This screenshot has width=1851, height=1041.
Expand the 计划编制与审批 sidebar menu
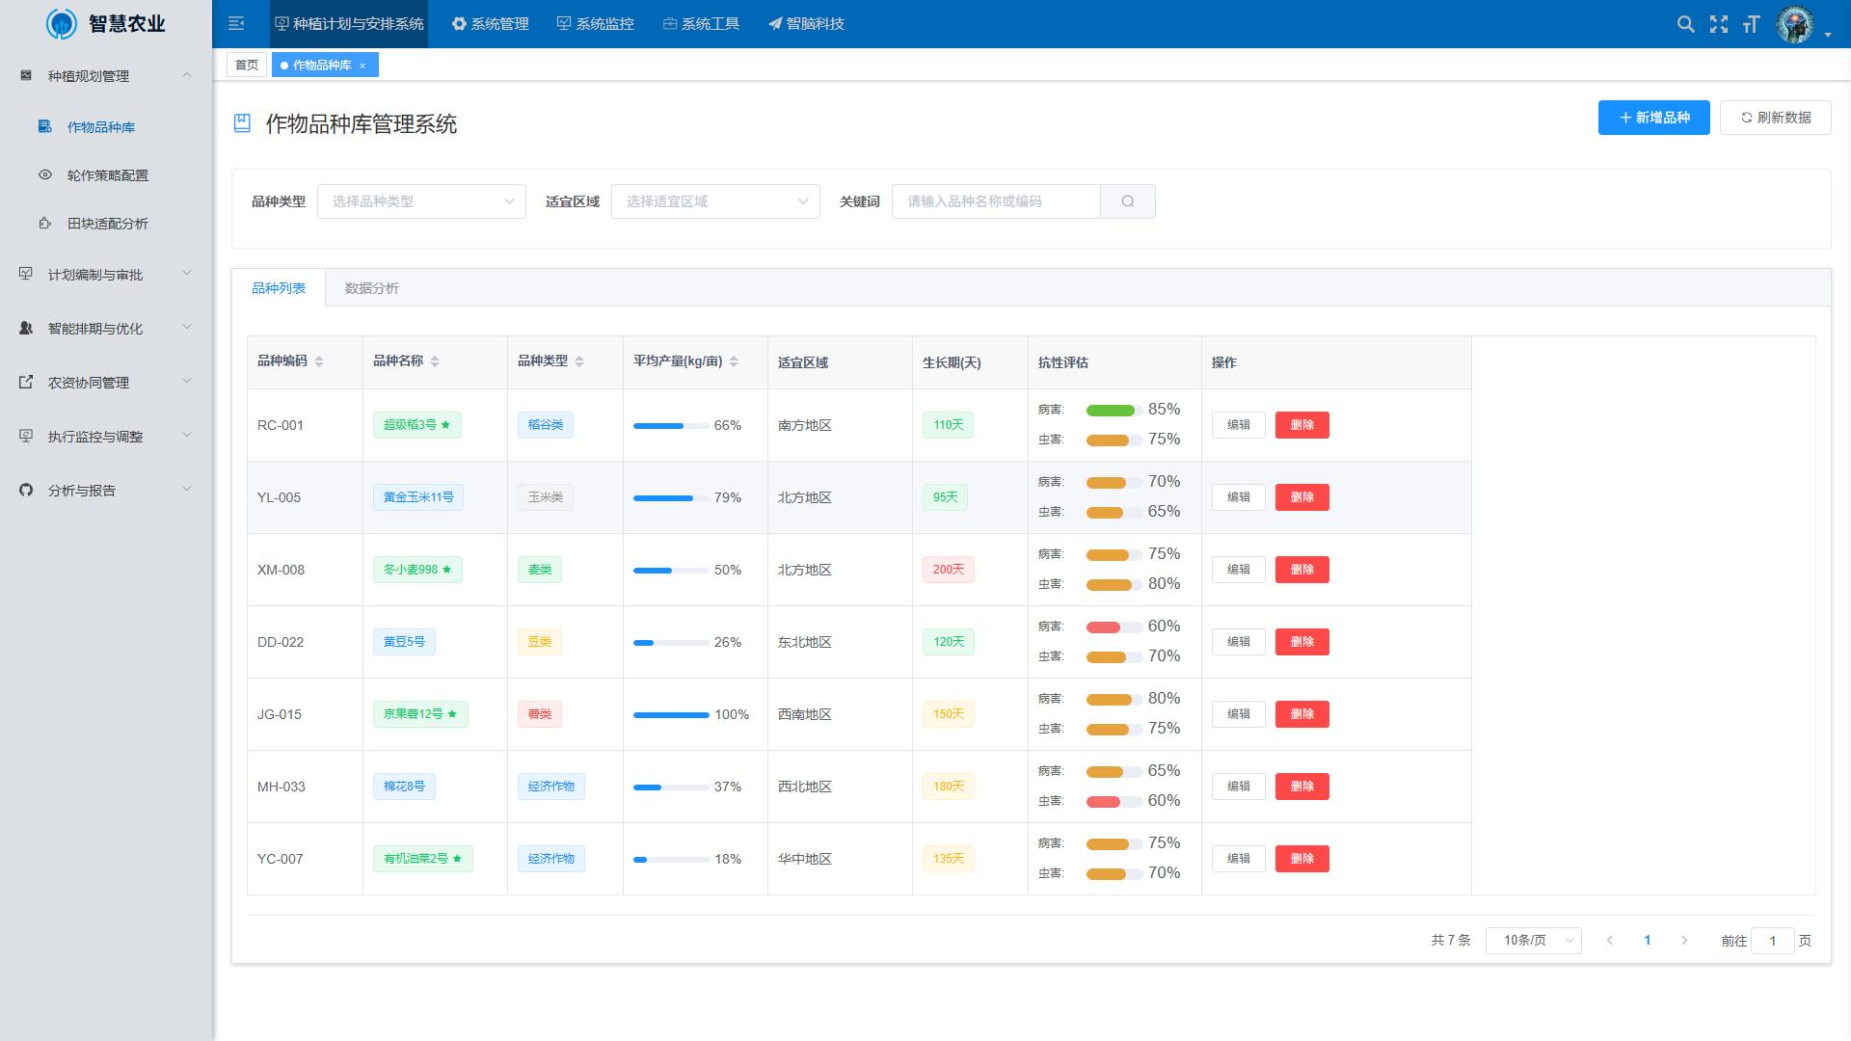[x=106, y=275]
